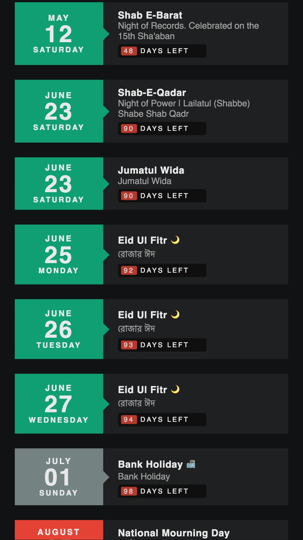
Task: Select the June 27 Wednesday date tile
Action: pyautogui.click(x=59, y=404)
